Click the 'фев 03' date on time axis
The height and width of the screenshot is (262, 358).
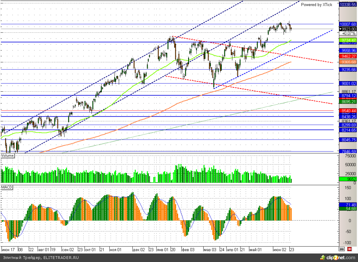pos(188,250)
